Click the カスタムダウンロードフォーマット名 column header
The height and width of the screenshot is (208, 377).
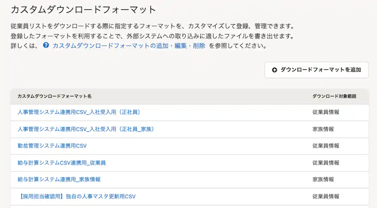(55, 96)
